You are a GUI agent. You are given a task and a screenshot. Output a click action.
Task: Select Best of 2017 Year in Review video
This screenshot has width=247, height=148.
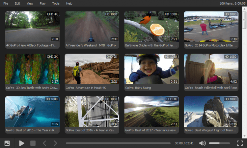[151, 112]
